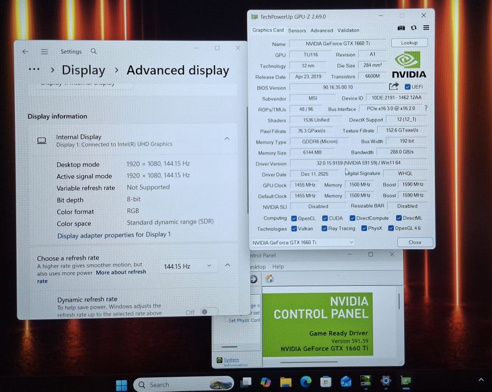Open GPU selector dropdown in GPU-Z
Screen dimensions: 492x392
point(303,242)
